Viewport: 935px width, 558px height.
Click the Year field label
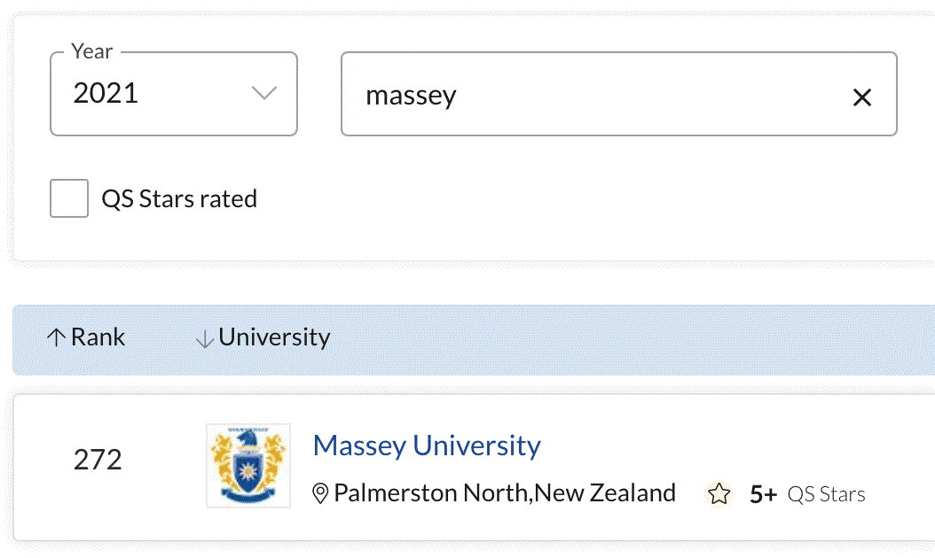92,51
